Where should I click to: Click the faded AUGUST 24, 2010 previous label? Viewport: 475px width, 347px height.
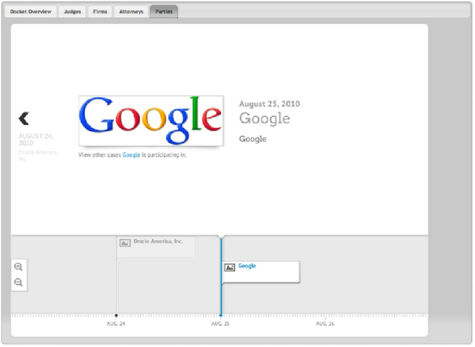[36, 139]
